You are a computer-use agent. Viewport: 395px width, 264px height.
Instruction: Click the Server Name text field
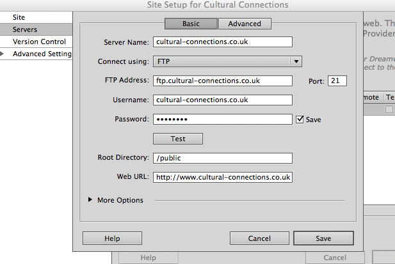(222, 42)
